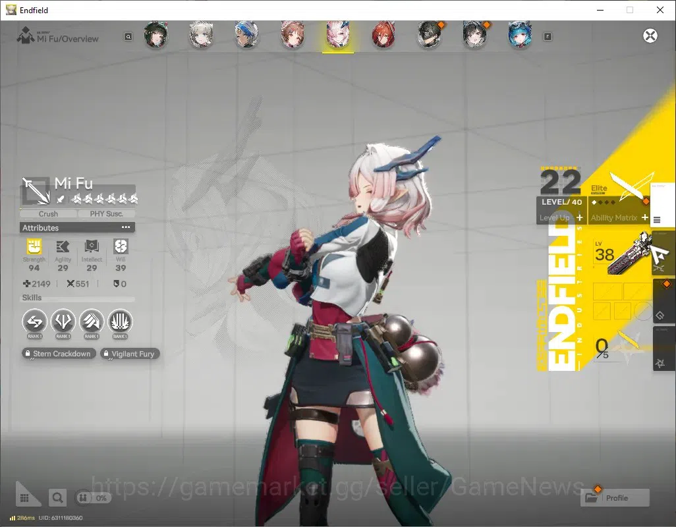Select the highlighted Mi Fu portrait
The width and height of the screenshot is (676, 527).
point(338,34)
